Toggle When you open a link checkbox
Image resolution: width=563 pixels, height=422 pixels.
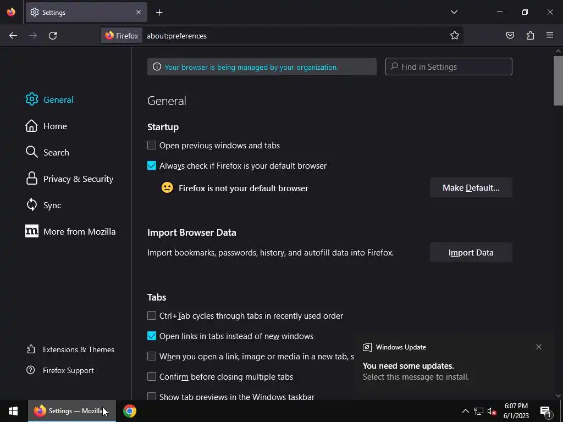[x=152, y=356]
